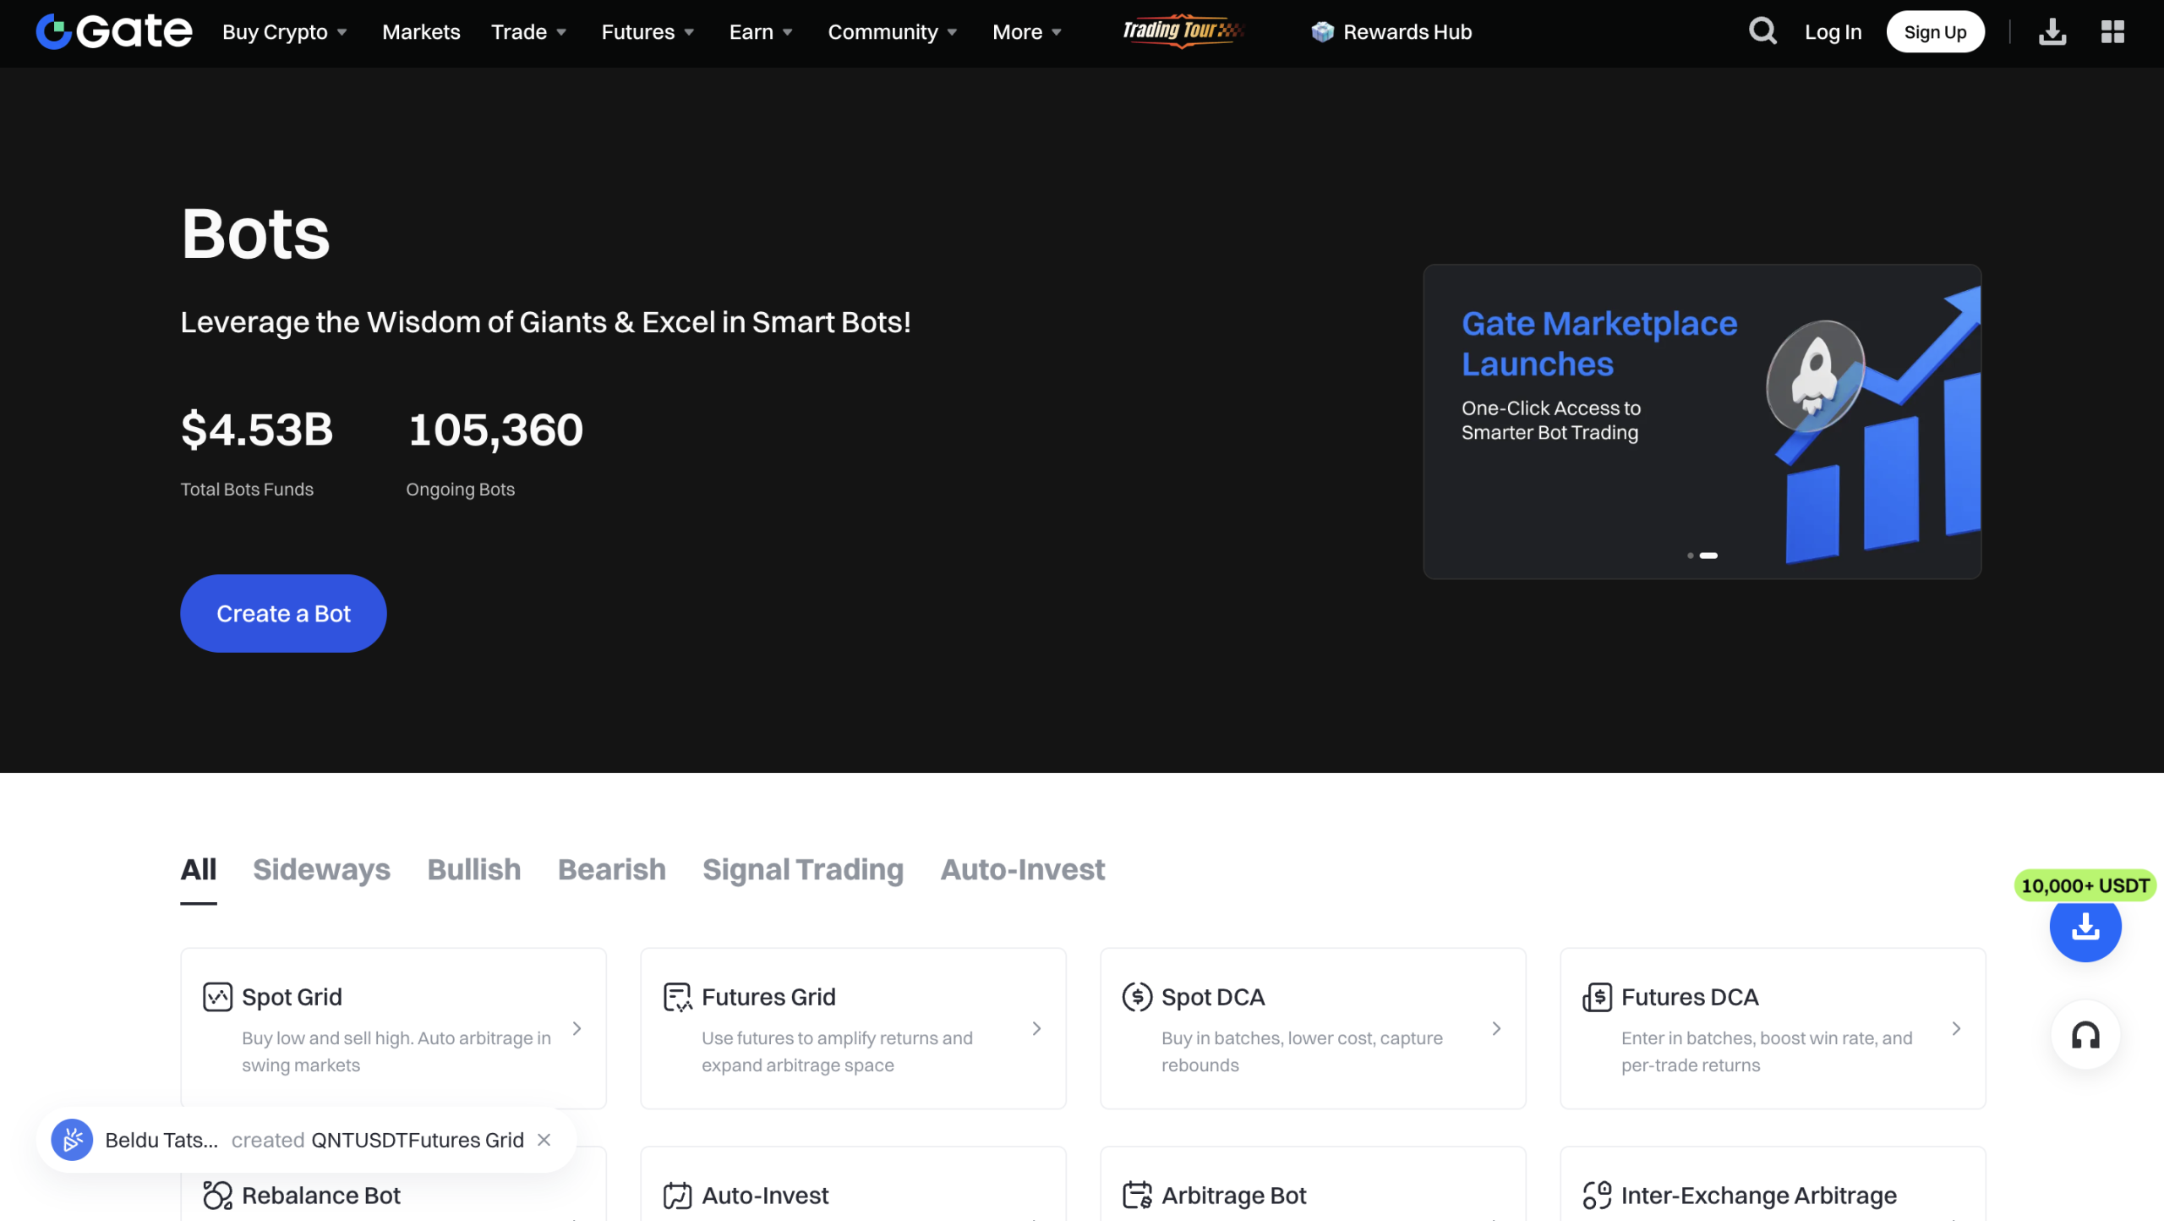Open the grid apps menu icon
Screen dimensions: 2164x1221
(2112, 32)
